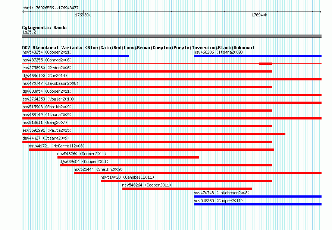Click the 176940k ruler tick label
Viewport: 332px width, 230px height.
(x=259, y=15)
